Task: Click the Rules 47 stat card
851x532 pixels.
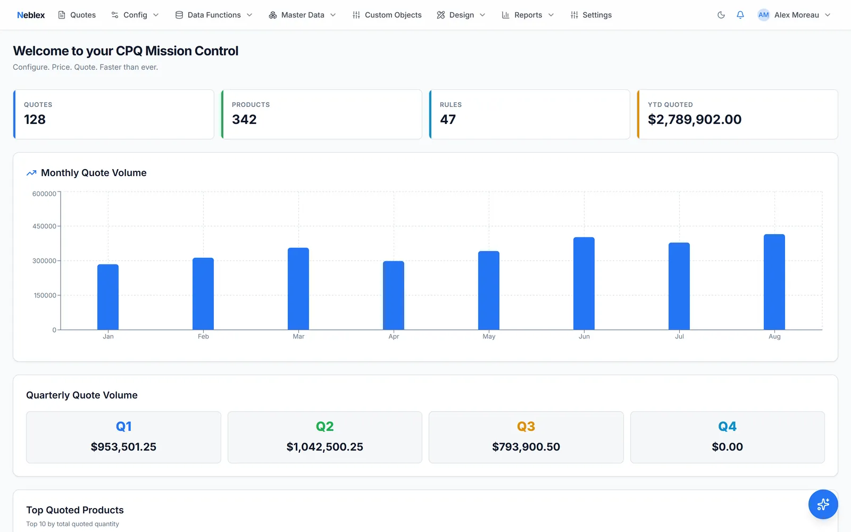Action: (530, 114)
